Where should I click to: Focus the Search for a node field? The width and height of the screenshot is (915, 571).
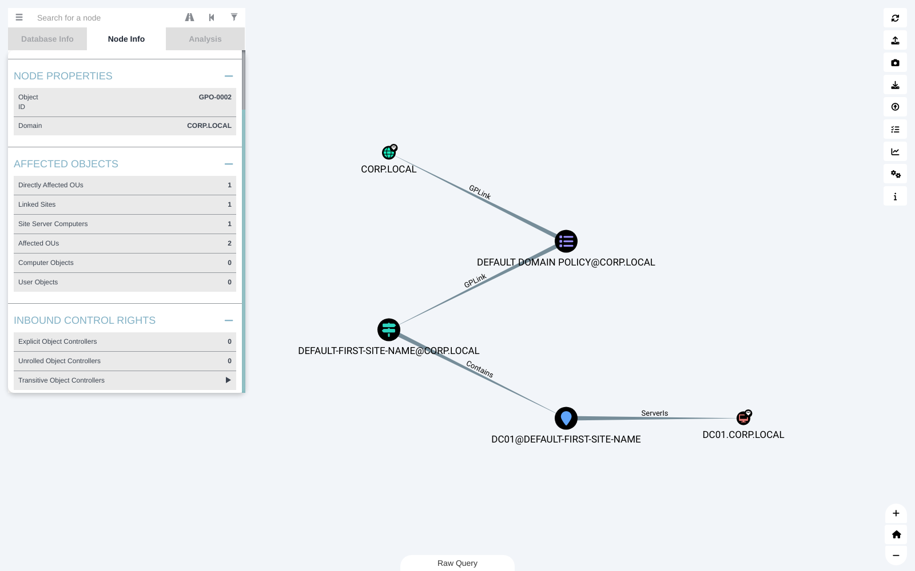point(106,18)
